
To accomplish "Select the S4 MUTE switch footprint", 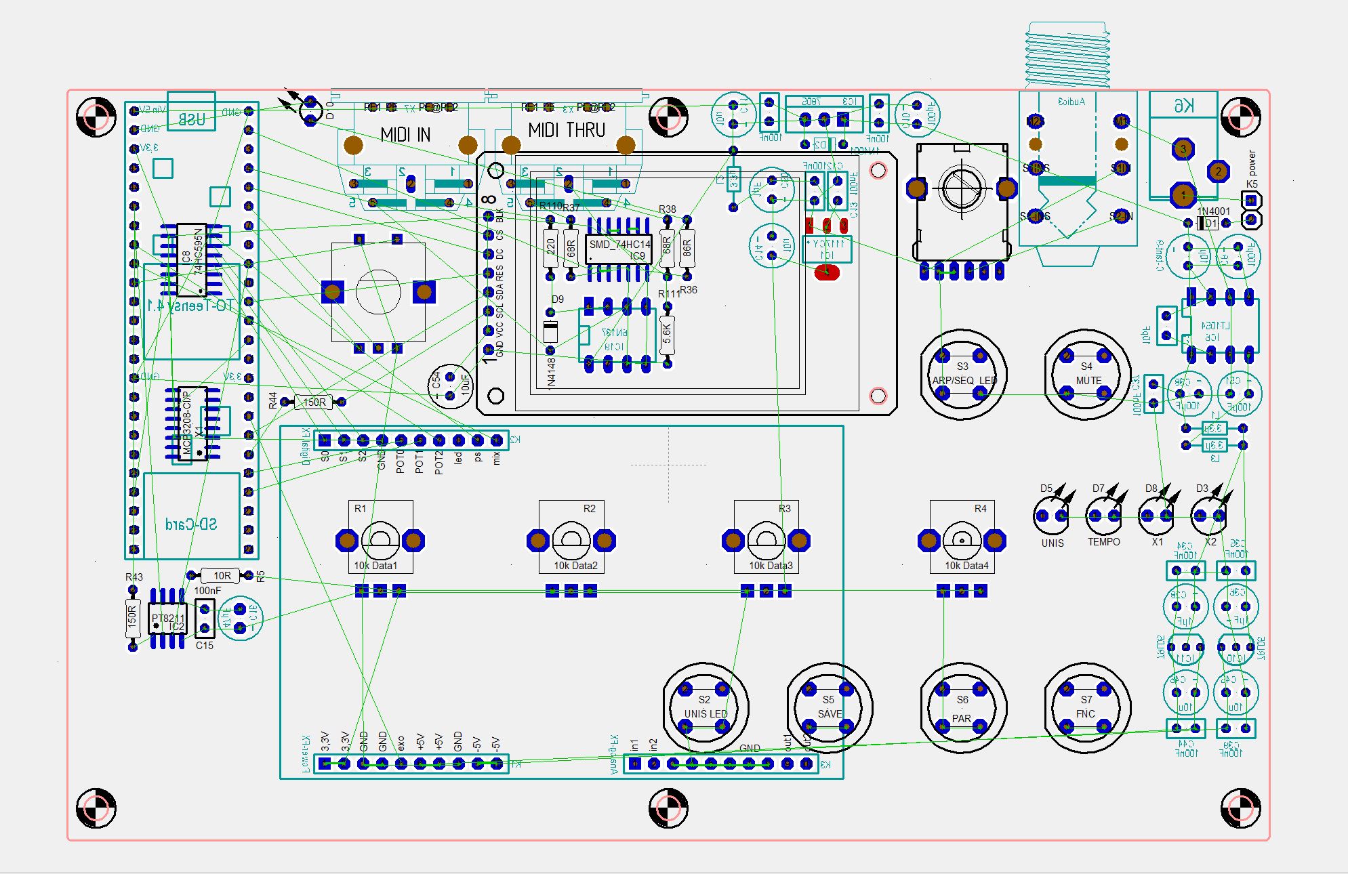I will (1086, 374).
